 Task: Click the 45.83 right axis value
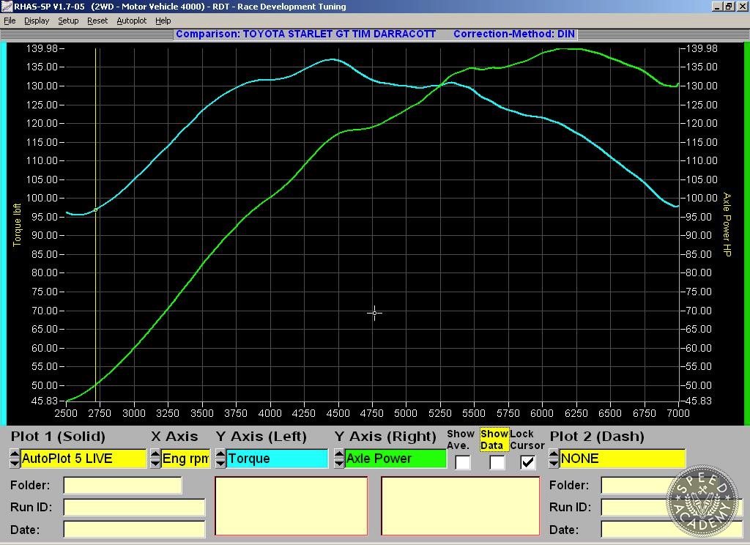(698, 401)
